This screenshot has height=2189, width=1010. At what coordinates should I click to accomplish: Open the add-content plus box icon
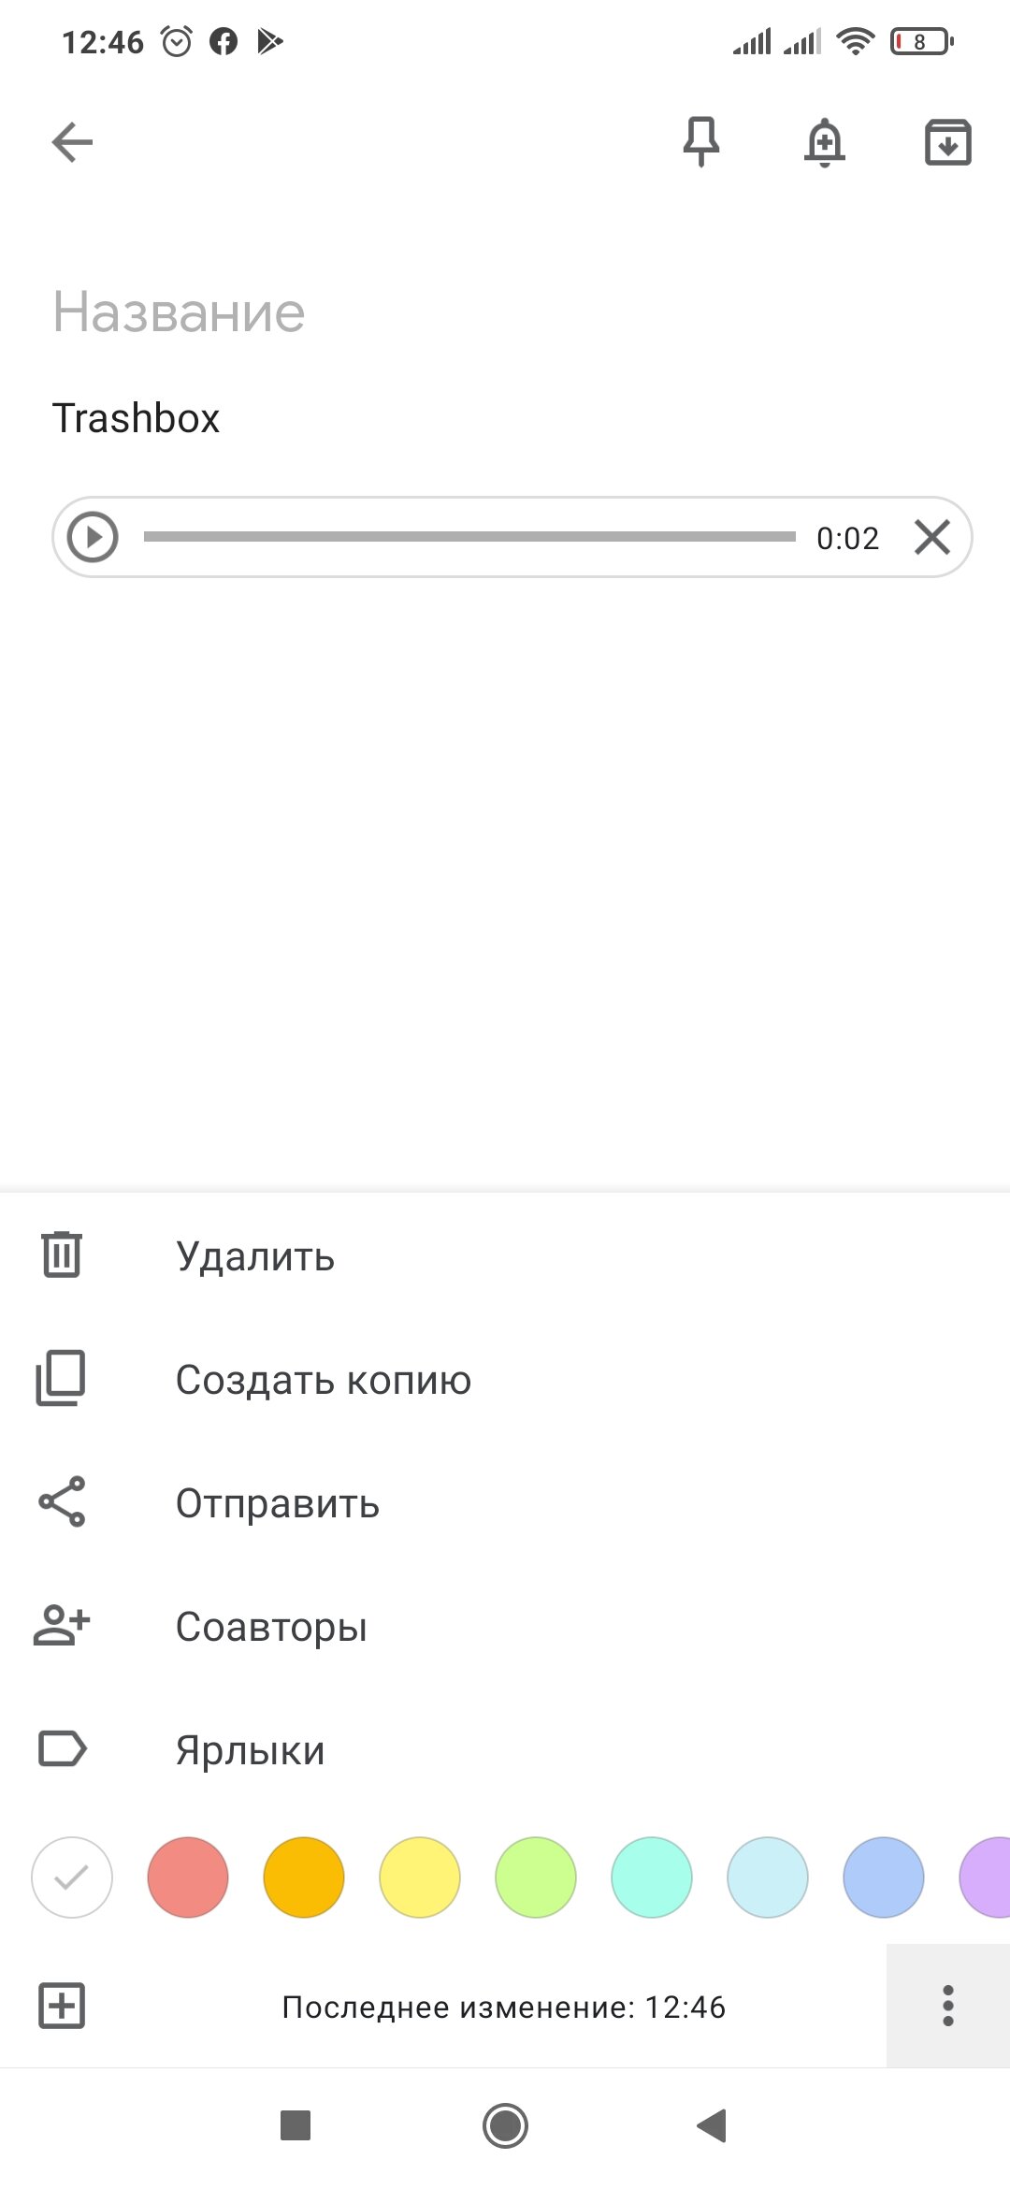62,2006
